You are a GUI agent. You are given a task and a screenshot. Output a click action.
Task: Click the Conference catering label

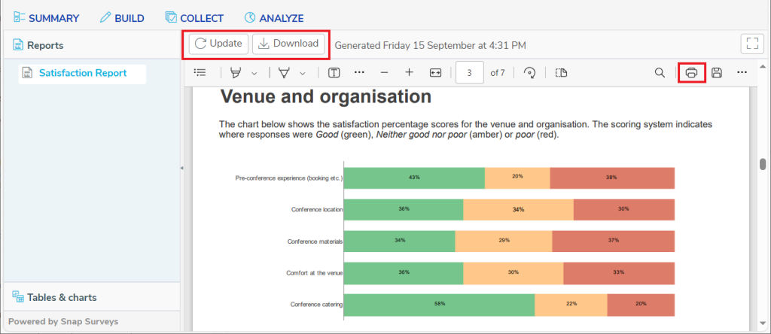317,304
